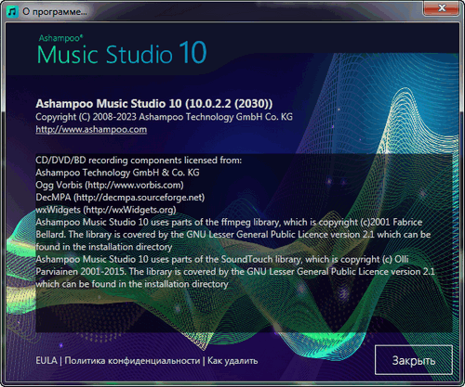The width and height of the screenshot is (465, 387).
Task: Click the wxWidgets credit line
Action: (x=106, y=210)
